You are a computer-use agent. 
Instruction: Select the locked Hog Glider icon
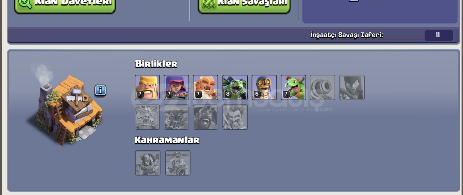pos(205,117)
